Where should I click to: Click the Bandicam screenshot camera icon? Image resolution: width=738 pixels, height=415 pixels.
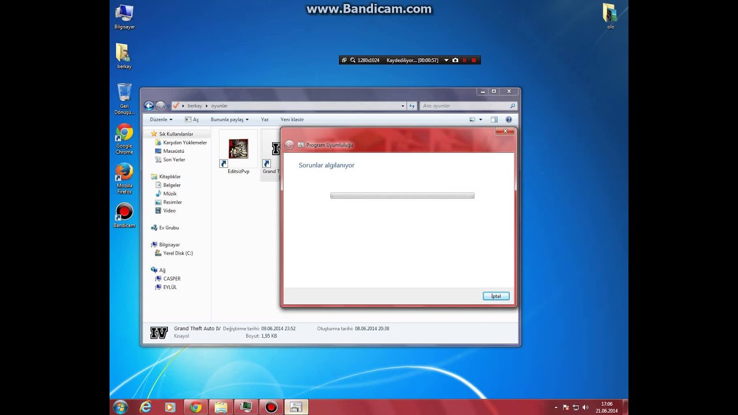[455, 60]
